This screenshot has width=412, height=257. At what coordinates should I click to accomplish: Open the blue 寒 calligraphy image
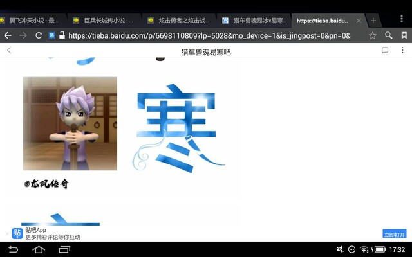(x=179, y=128)
